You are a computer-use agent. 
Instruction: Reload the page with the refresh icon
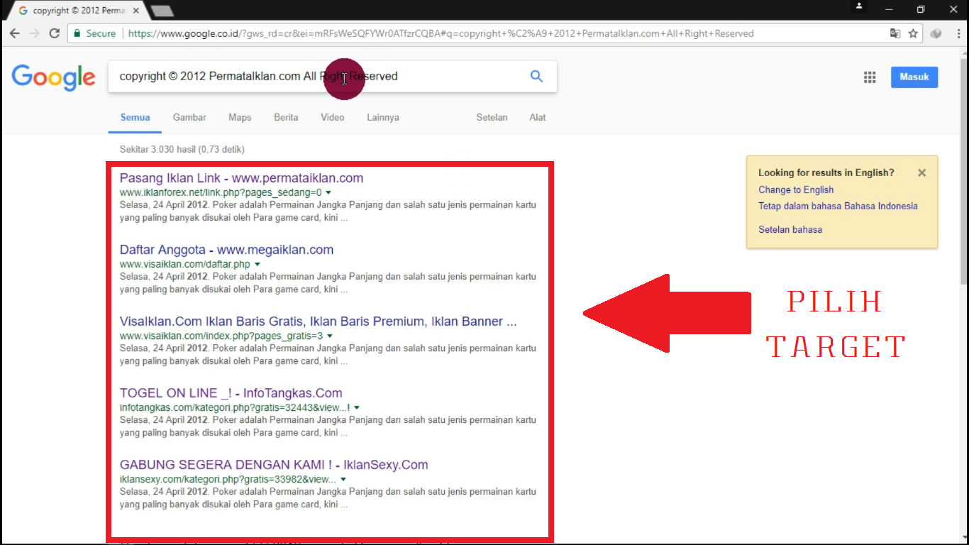click(x=54, y=33)
